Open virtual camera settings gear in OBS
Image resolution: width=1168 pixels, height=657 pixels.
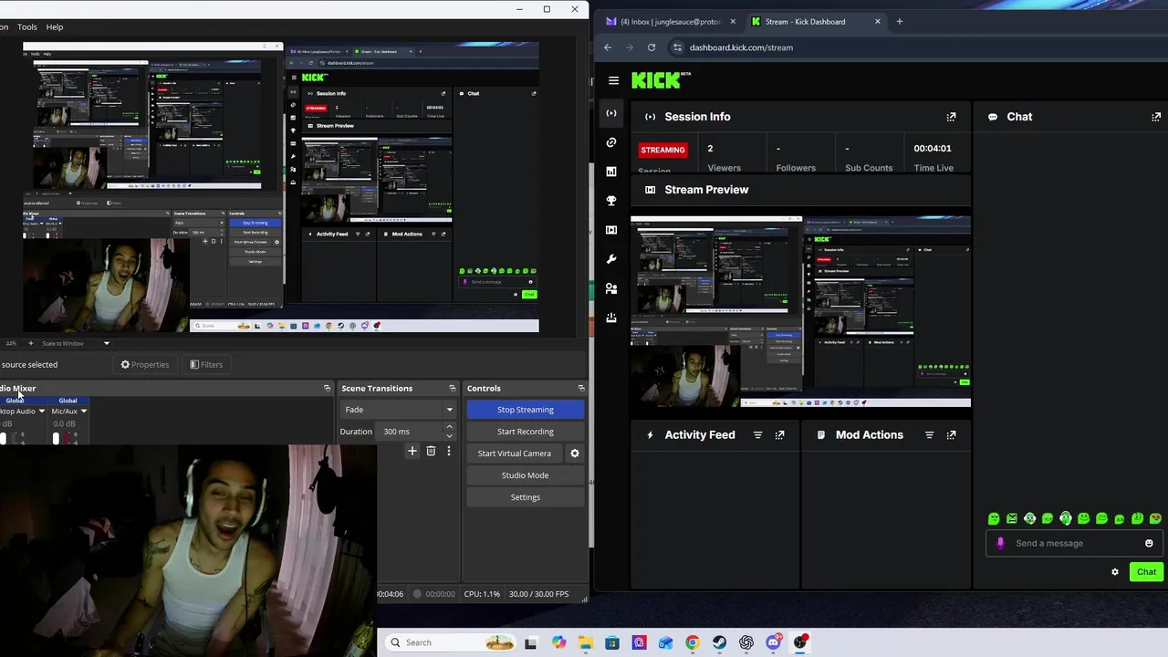point(574,454)
